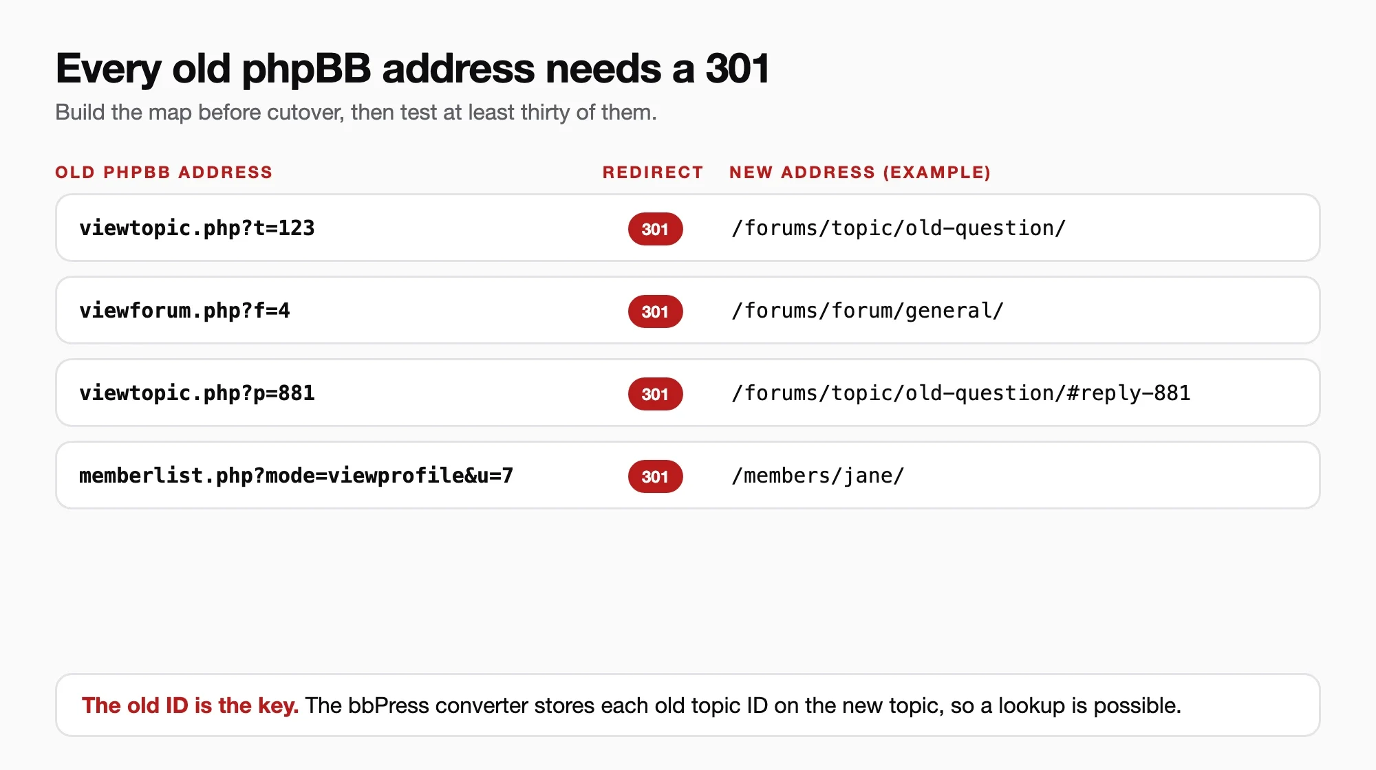Image resolution: width=1376 pixels, height=770 pixels.
Task: Click the REDIRECT column header
Action: (653, 172)
